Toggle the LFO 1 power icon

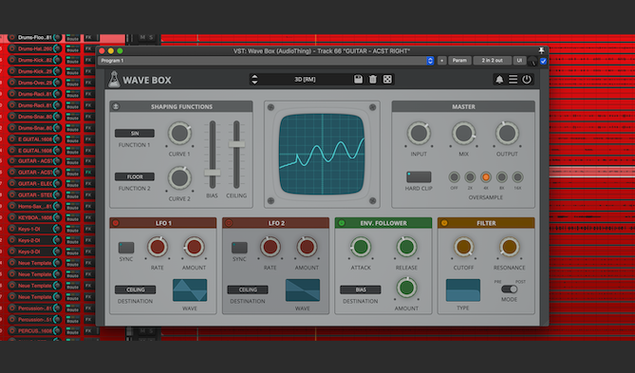[x=116, y=223]
